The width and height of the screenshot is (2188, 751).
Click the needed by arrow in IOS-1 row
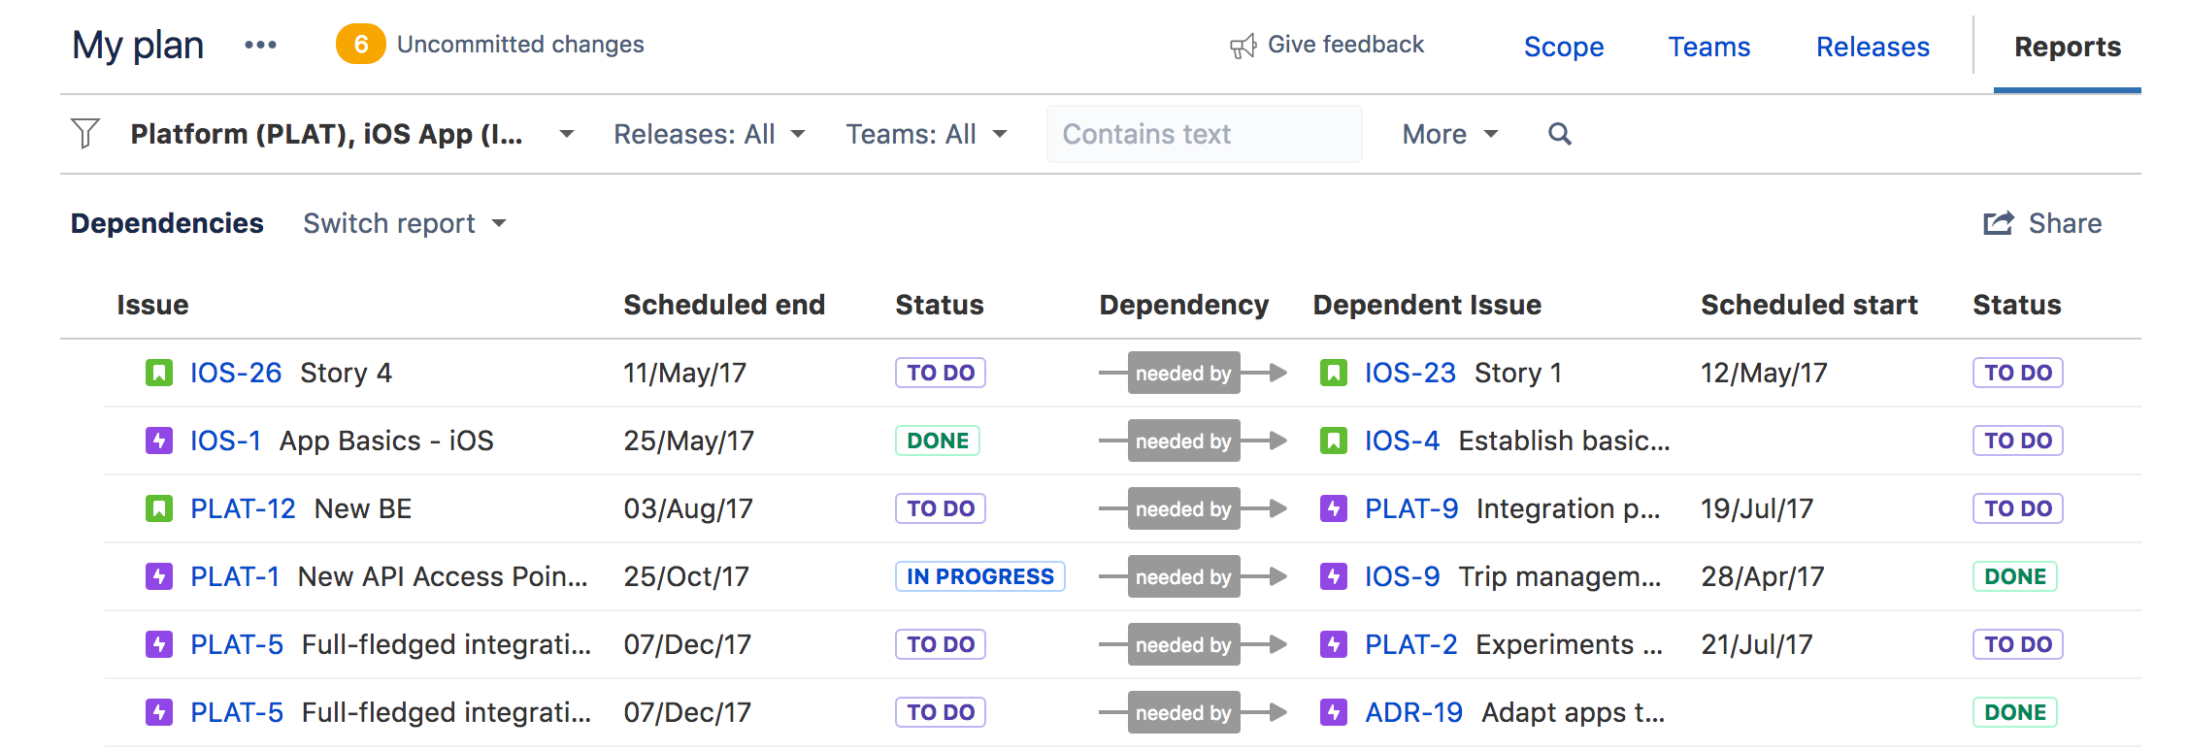tap(1192, 441)
